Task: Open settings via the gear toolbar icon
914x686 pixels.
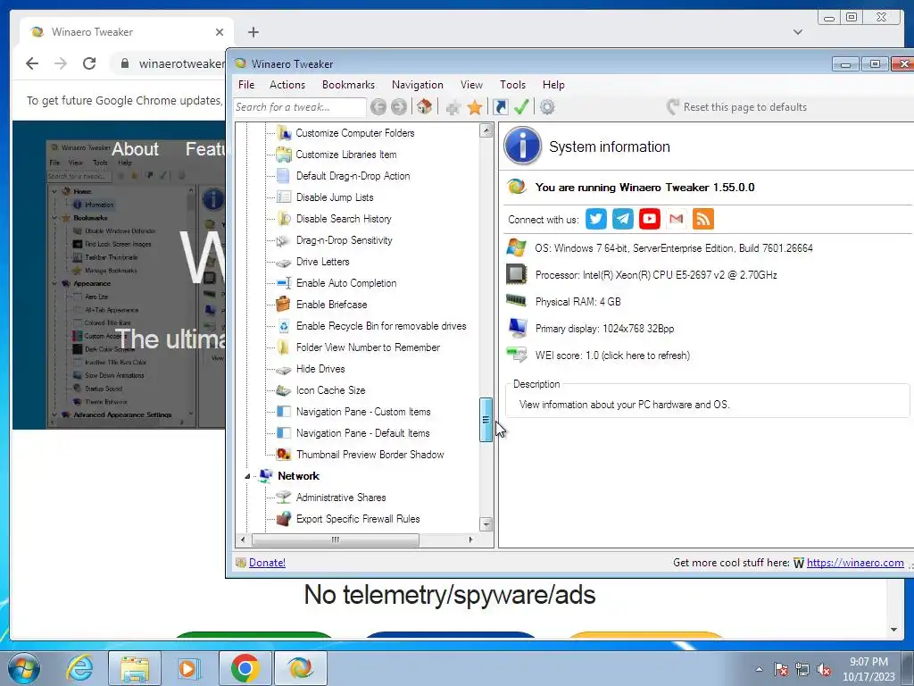Action: (547, 107)
